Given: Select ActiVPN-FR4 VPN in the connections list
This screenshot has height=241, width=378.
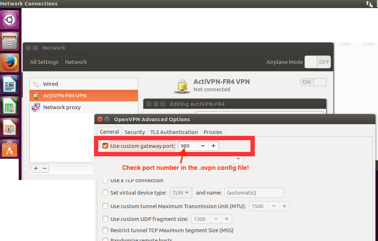Looking at the screenshot, I should (84, 96).
